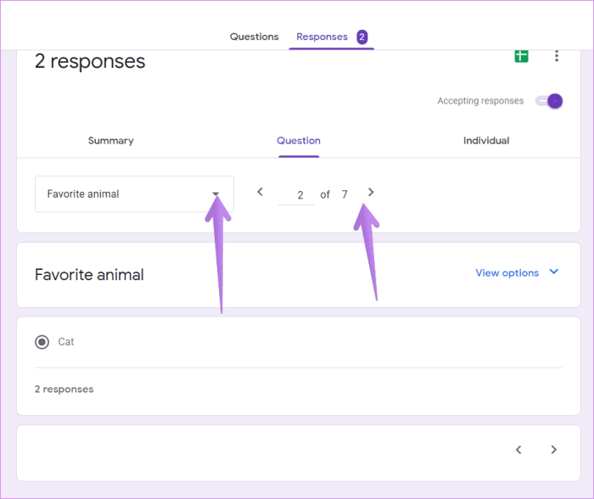Switch to the Questions tab
This screenshot has height=499, width=594.
click(254, 36)
